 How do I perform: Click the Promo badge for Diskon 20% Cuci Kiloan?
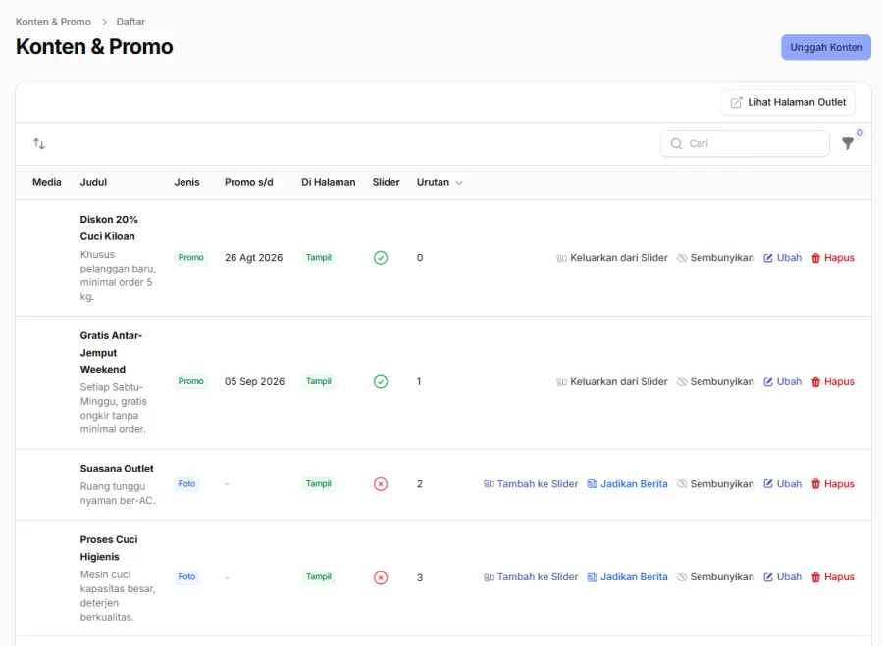(191, 258)
